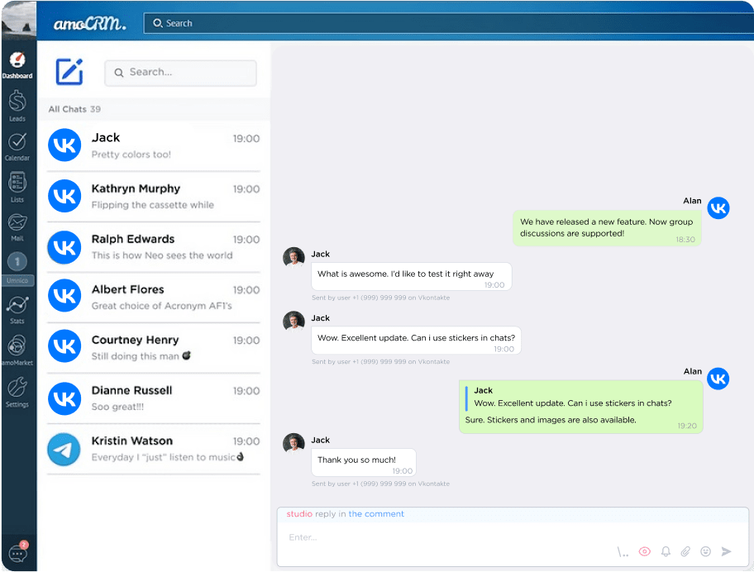This screenshot has height=572, width=754.
Task: Click inside the chat list search field
Action: pos(180,73)
